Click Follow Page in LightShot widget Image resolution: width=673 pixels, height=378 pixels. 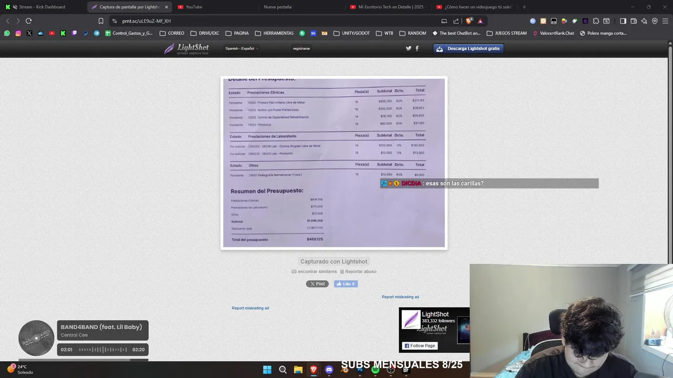(420, 345)
